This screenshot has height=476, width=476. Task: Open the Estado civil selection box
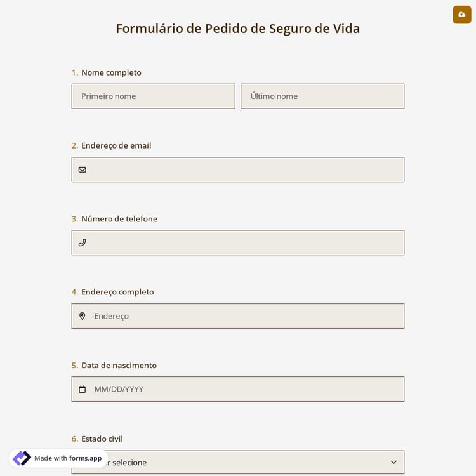click(254, 462)
